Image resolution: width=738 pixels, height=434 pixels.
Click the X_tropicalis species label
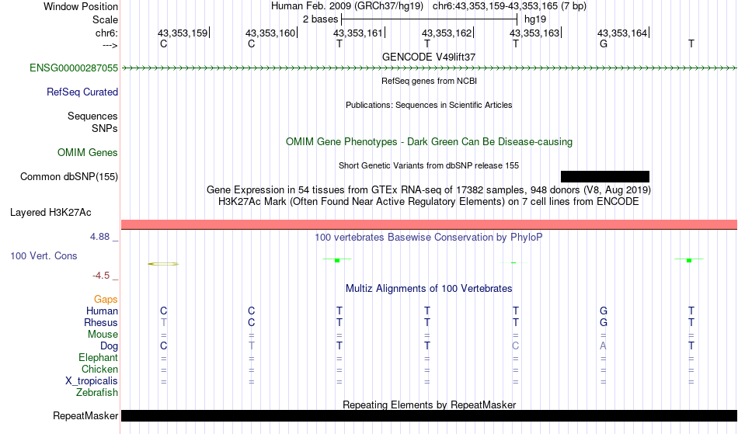pos(92,381)
